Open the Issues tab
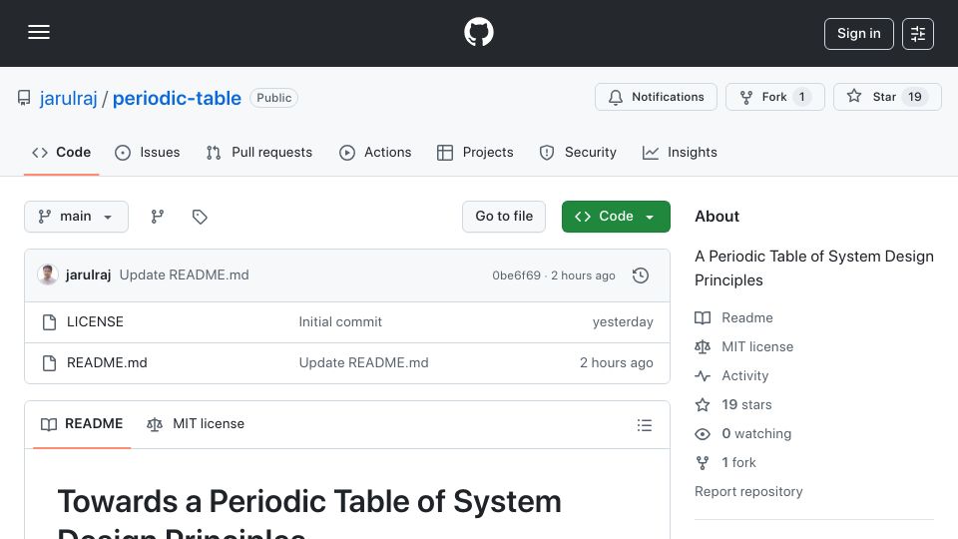 click(x=148, y=152)
